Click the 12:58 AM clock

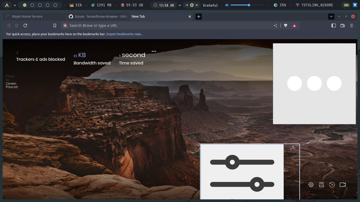click(x=164, y=5)
